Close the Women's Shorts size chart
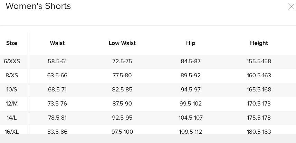 click(x=291, y=7)
